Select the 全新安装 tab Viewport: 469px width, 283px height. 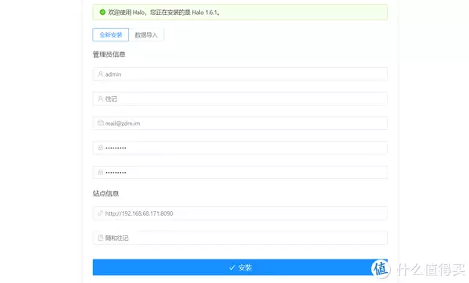pos(111,34)
